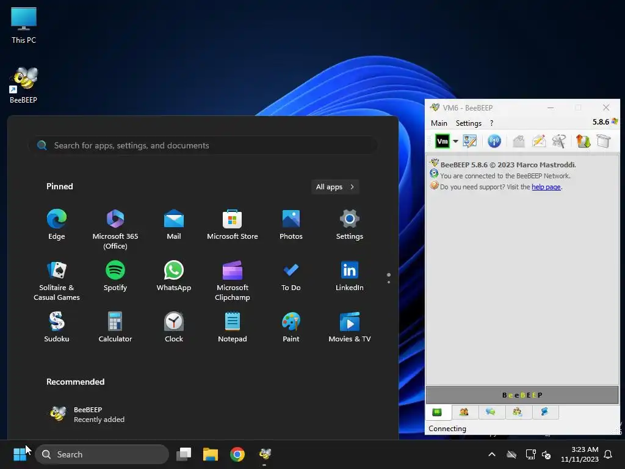This screenshot has width=625, height=469.
Task: Switch to the chat bubbles tab in BeeBEEP
Action: point(491,412)
